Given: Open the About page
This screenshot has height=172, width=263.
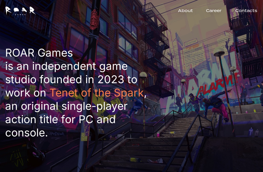Looking at the screenshot, I should [185, 10].
